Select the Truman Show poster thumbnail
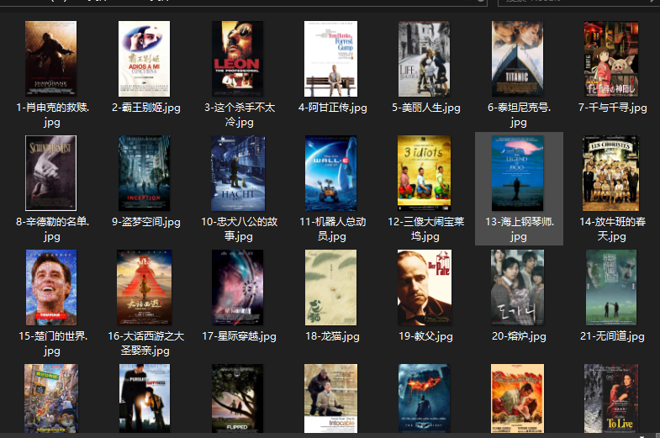The height and width of the screenshot is (438, 660). point(51,288)
